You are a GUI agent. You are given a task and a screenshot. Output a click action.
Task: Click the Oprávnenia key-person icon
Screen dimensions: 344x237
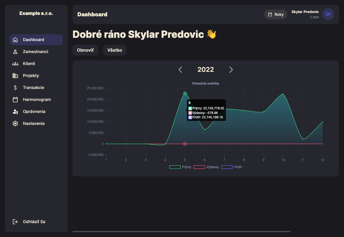click(15, 112)
